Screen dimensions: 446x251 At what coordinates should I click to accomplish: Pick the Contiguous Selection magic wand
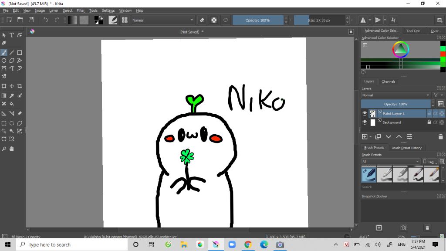click(x=12, y=131)
